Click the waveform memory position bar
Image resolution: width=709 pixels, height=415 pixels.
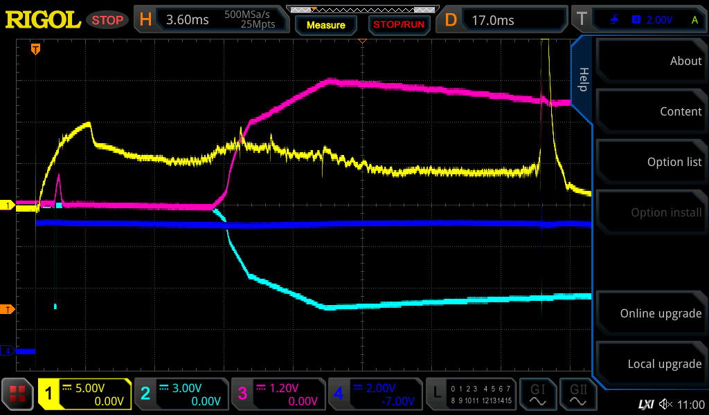[x=361, y=10]
